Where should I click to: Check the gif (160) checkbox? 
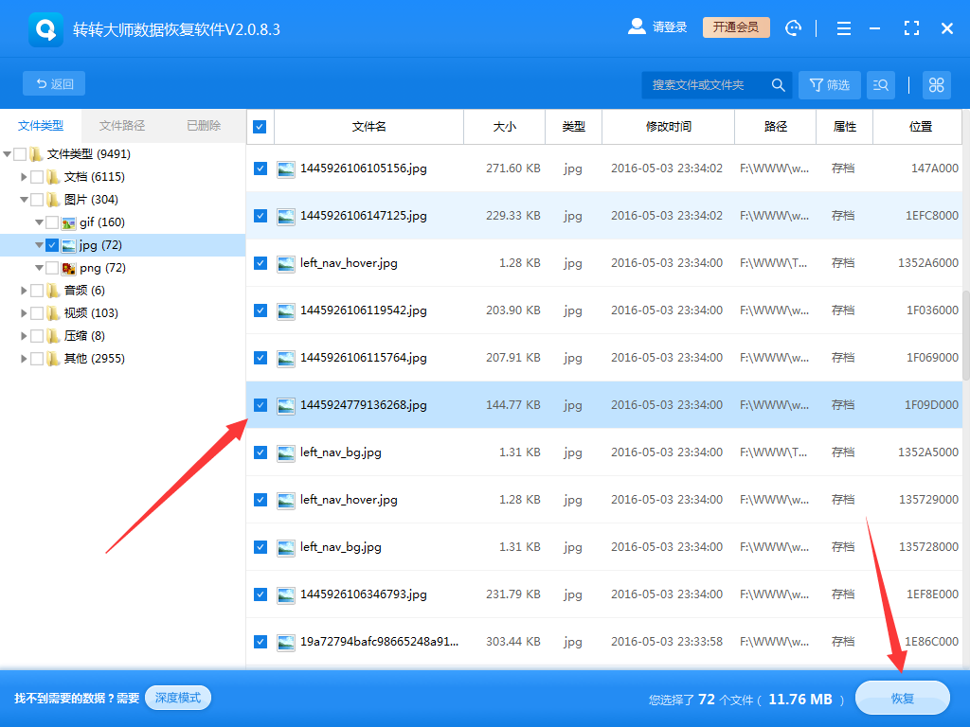(52, 222)
